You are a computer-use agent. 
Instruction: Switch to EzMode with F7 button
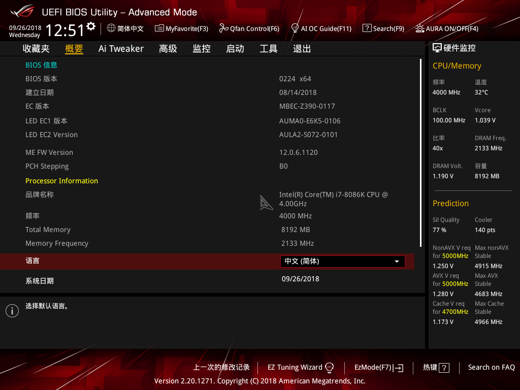click(378, 367)
